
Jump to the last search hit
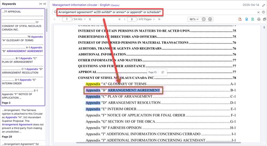tap(90, 19)
